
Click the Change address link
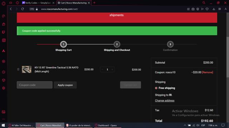[165, 100]
